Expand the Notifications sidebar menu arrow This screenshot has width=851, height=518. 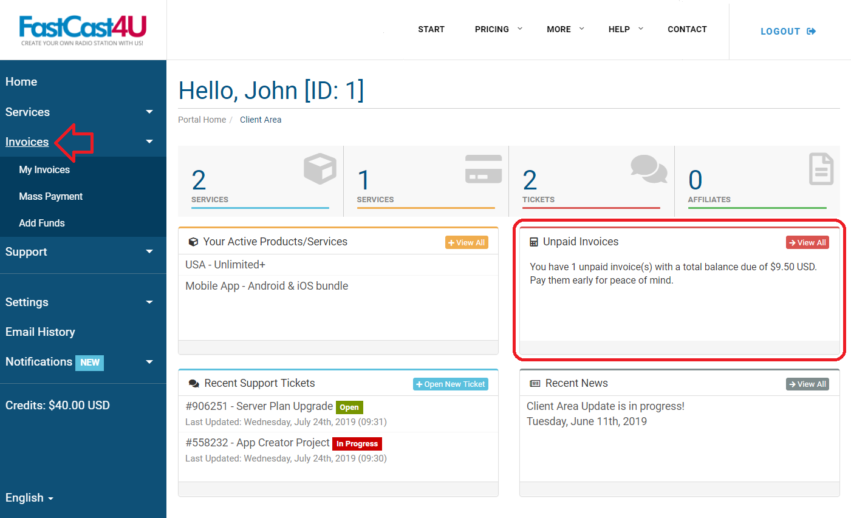click(x=149, y=362)
